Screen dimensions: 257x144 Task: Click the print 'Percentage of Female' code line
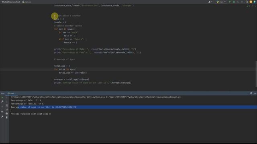pyautogui.click(x=98, y=52)
